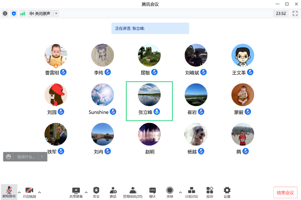Select 屈敏's garden avatar
This screenshot has width=301, height=200.
click(x=149, y=55)
